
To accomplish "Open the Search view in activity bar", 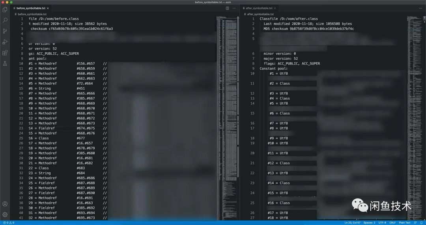I will click(x=5, y=20).
